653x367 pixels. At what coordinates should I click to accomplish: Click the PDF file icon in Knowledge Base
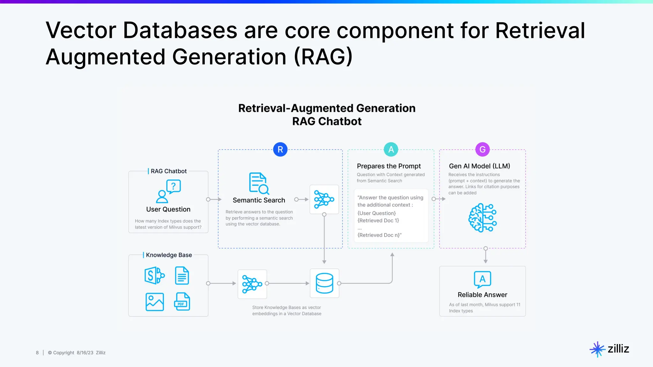pyautogui.click(x=182, y=301)
